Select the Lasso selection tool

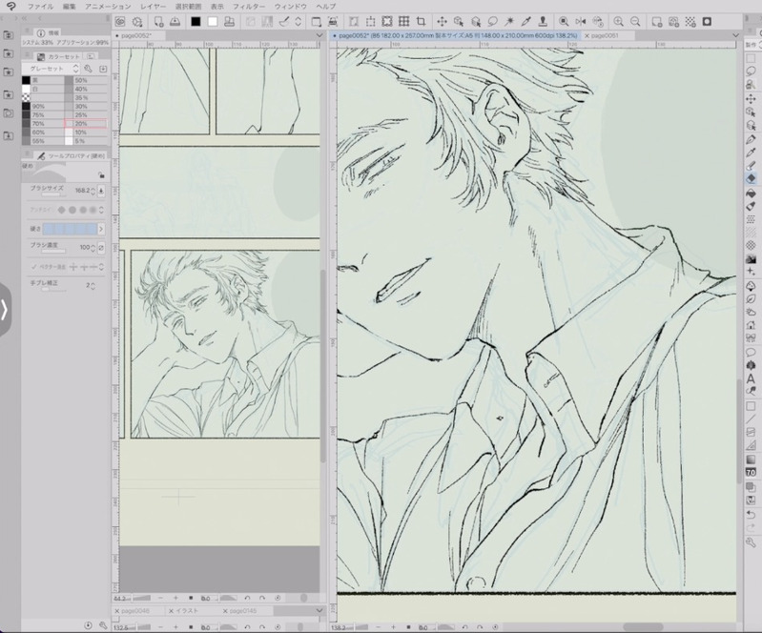point(752,71)
